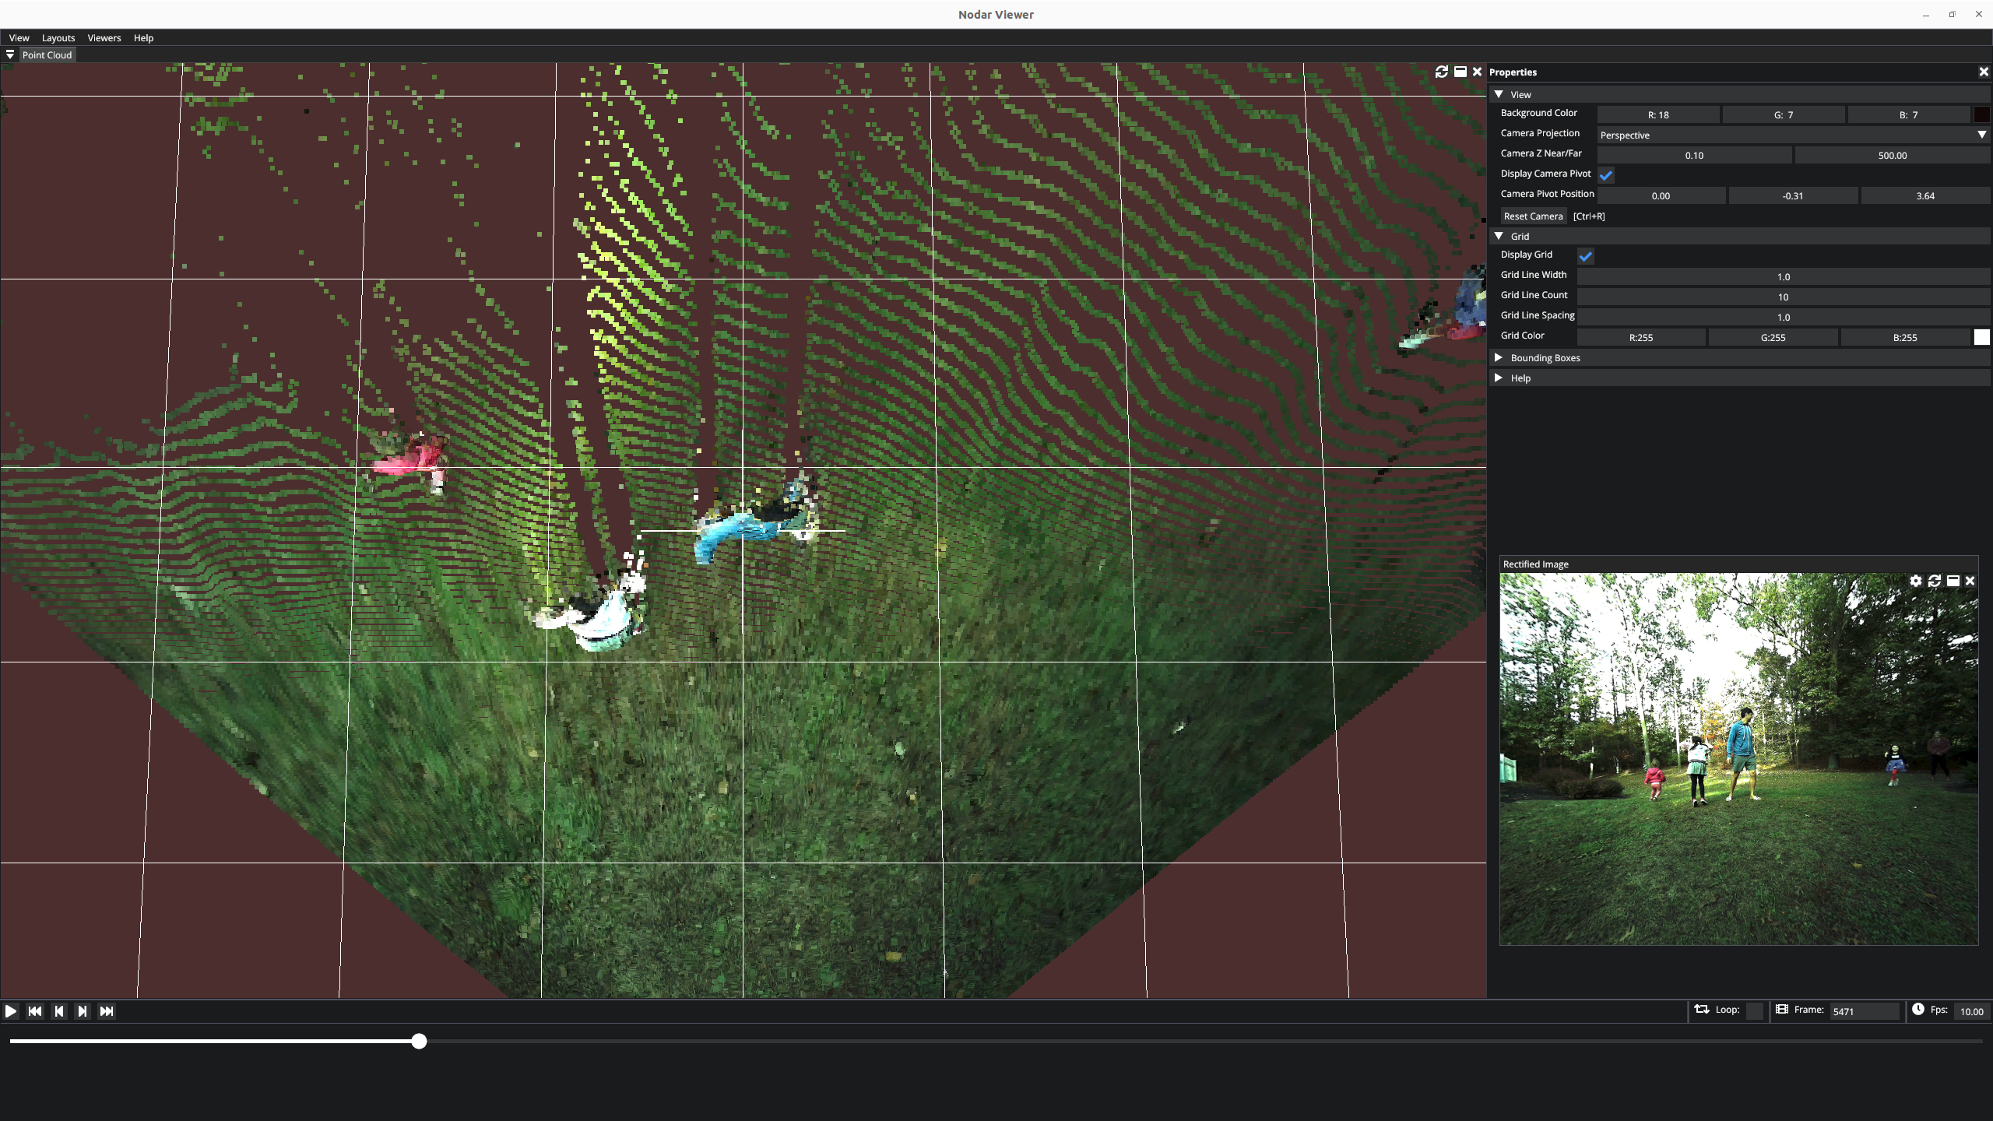Open settings gear on Rectified Image
Viewport: 1993px width, 1121px height.
click(x=1916, y=581)
